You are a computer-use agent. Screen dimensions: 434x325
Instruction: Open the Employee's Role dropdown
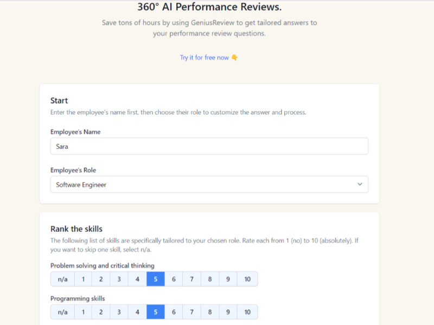[x=209, y=185]
